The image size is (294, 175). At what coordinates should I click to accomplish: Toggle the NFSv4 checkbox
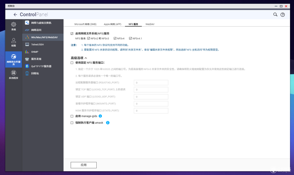tap(115, 38)
